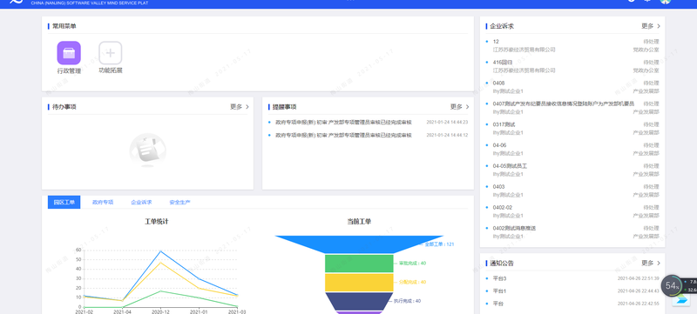The width and height of the screenshot is (697, 314).
Task: Click the empty document placeholder icon
Action: pyautogui.click(x=147, y=150)
